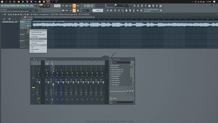The width and height of the screenshot is (218, 123).
Task: Click the step-edit arrow icon
Action: 67,11
